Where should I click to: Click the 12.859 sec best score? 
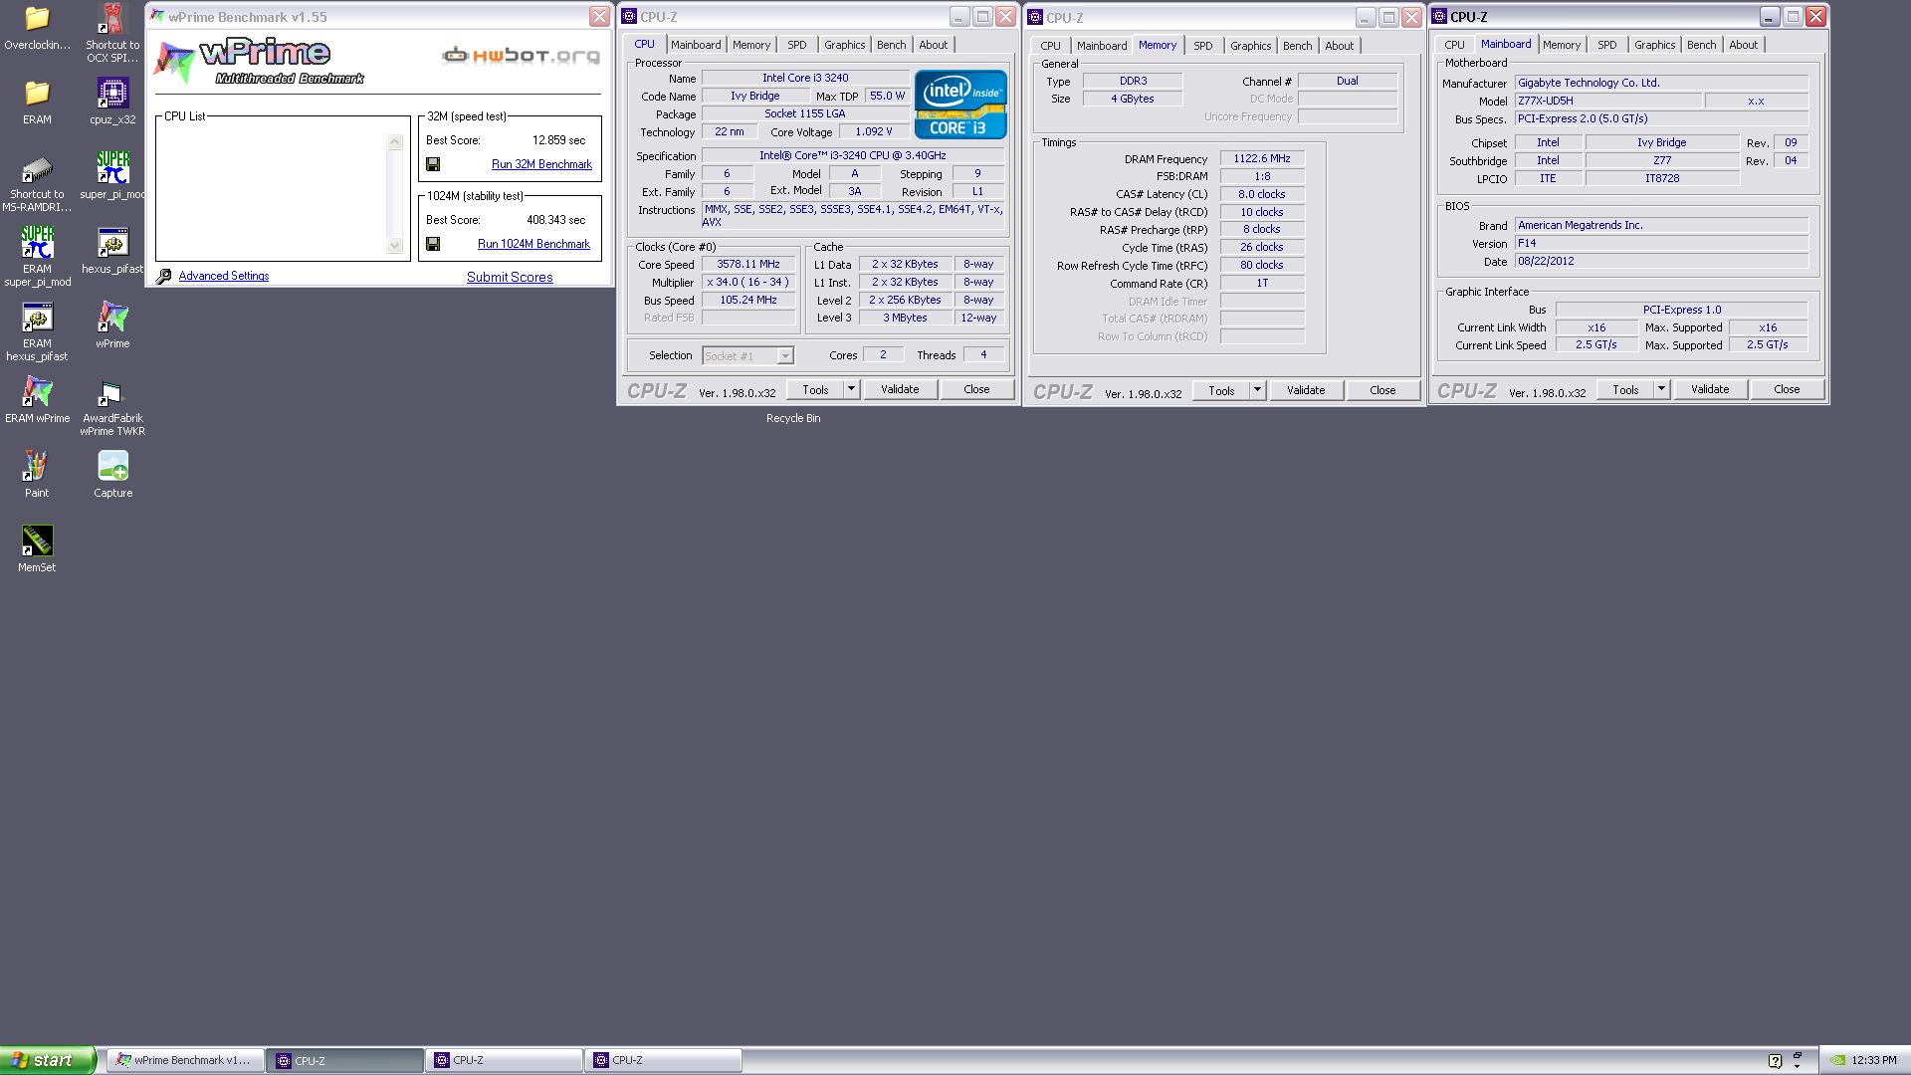(558, 140)
